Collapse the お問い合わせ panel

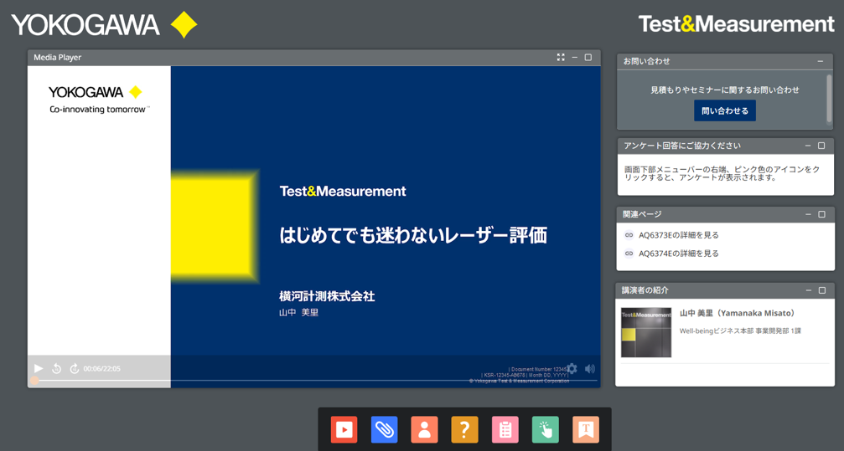tap(821, 61)
